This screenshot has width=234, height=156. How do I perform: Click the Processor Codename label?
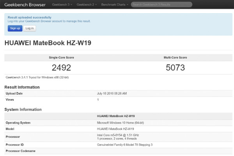pyautogui.click(x=20, y=151)
